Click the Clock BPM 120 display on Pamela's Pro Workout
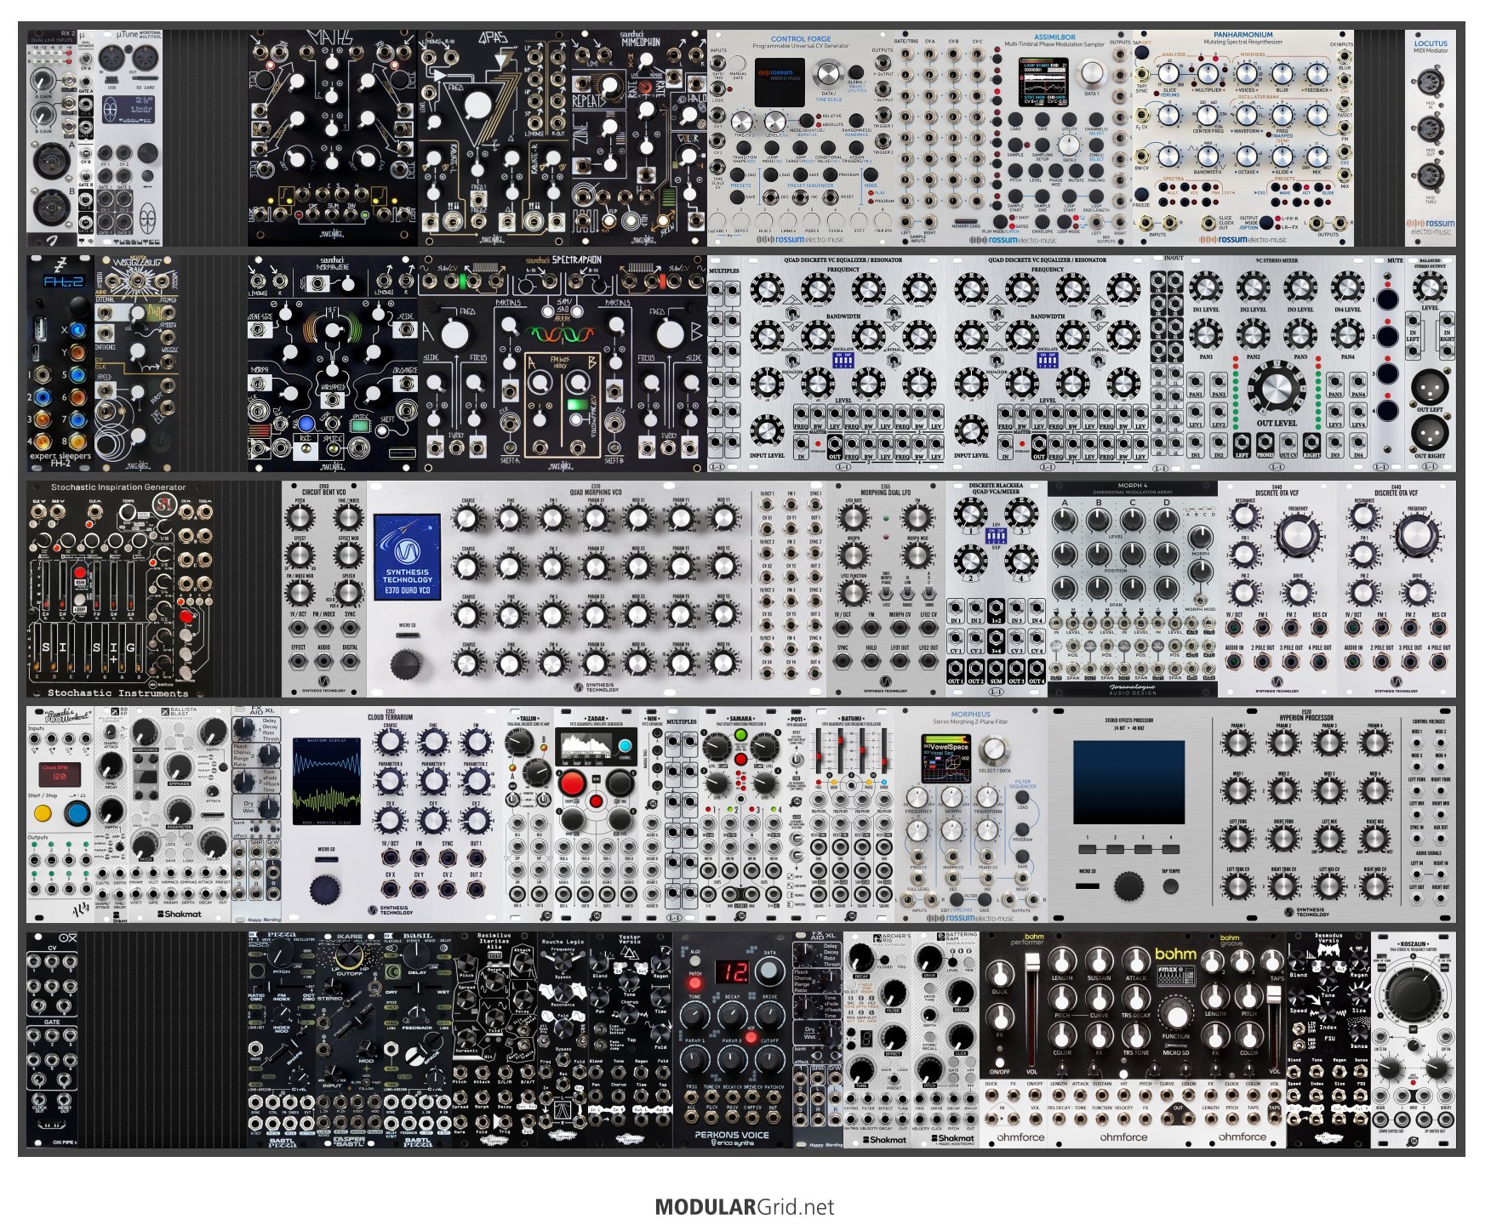The width and height of the screenshot is (1491, 1225). pos(60,774)
